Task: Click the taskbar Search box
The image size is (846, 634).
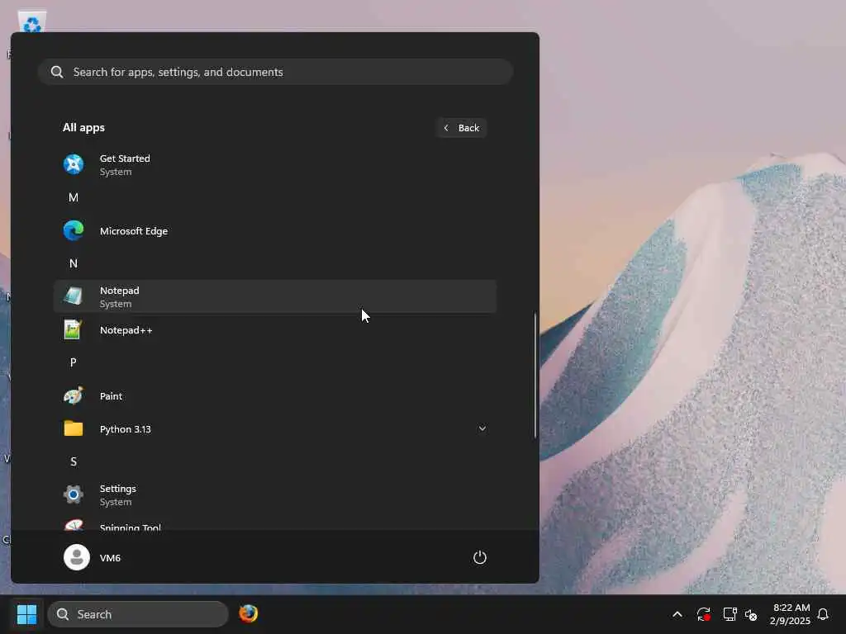Action: click(138, 614)
